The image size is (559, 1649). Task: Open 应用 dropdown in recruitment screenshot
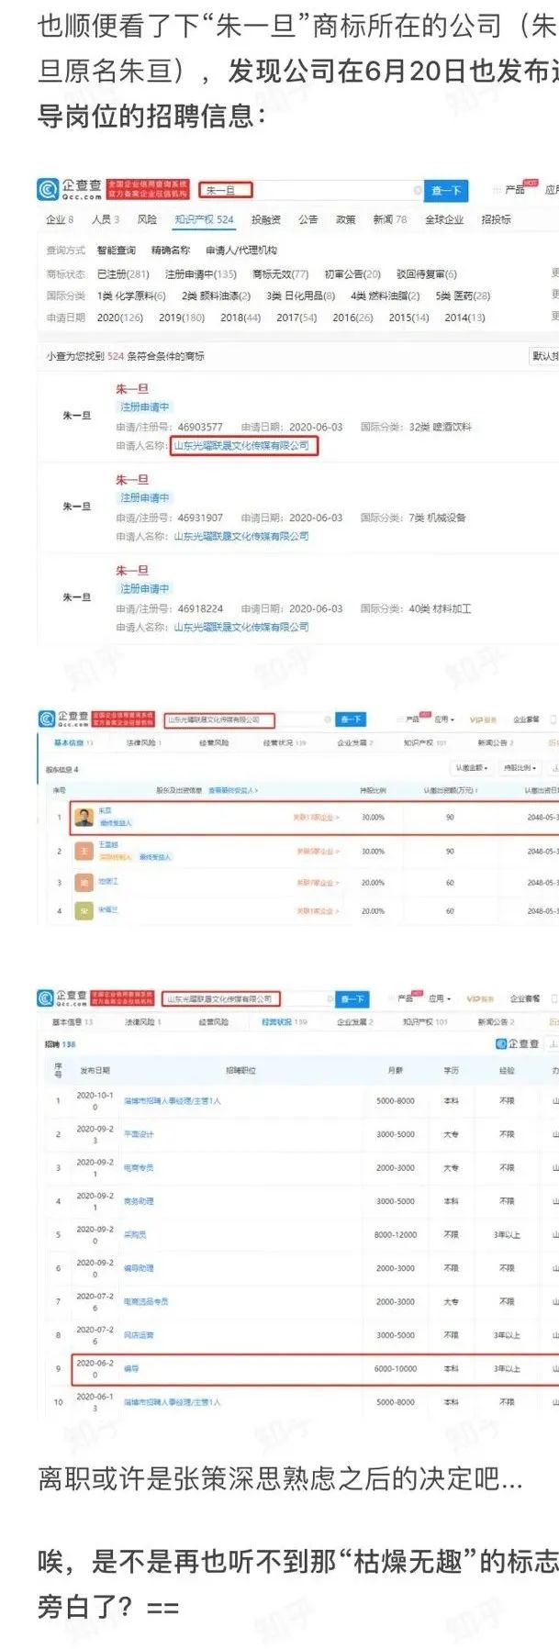point(441,998)
